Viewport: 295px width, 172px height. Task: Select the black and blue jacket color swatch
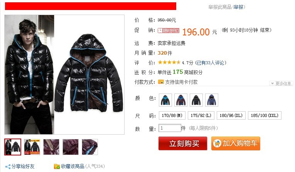[x=165, y=100]
